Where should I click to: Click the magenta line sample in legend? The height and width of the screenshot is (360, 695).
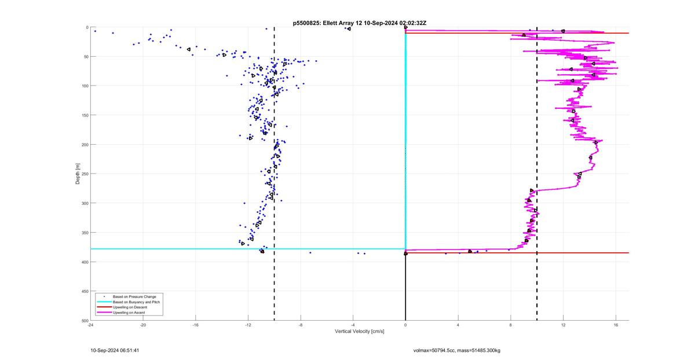coord(103,312)
